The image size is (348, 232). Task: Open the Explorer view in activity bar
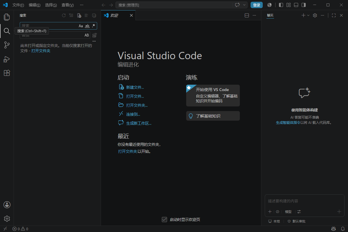7,17
